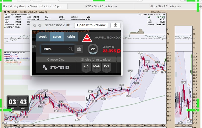
Task: Click the red icon next to 23.395
Action: (x=119, y=51)
